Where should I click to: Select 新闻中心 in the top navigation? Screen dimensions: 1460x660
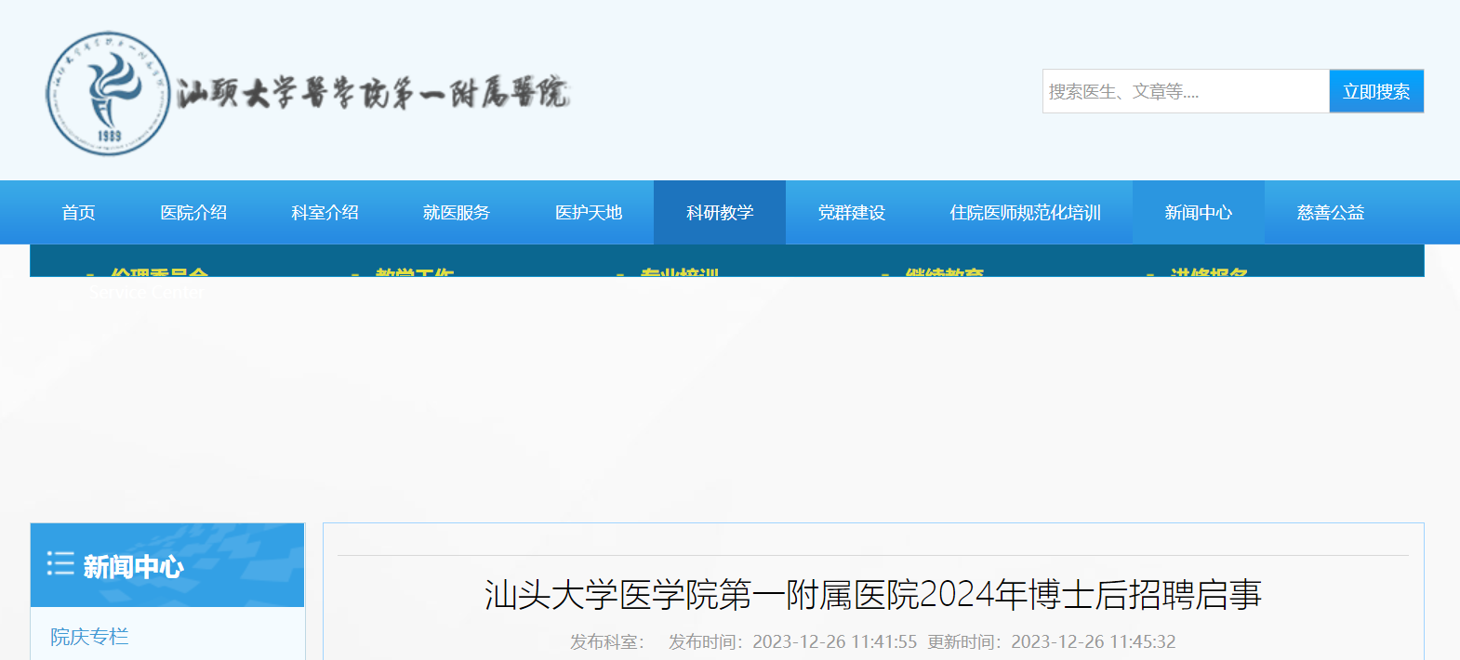pyautogui.click(x=1199, y=213)
